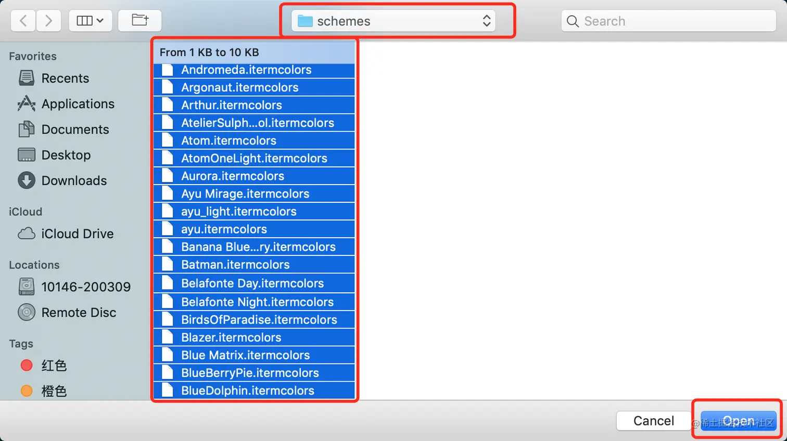The width and height of the screenshot is (787, 441).
Task: Click the file icon beside Atom.itermcolors
Action: click(167, 140)
